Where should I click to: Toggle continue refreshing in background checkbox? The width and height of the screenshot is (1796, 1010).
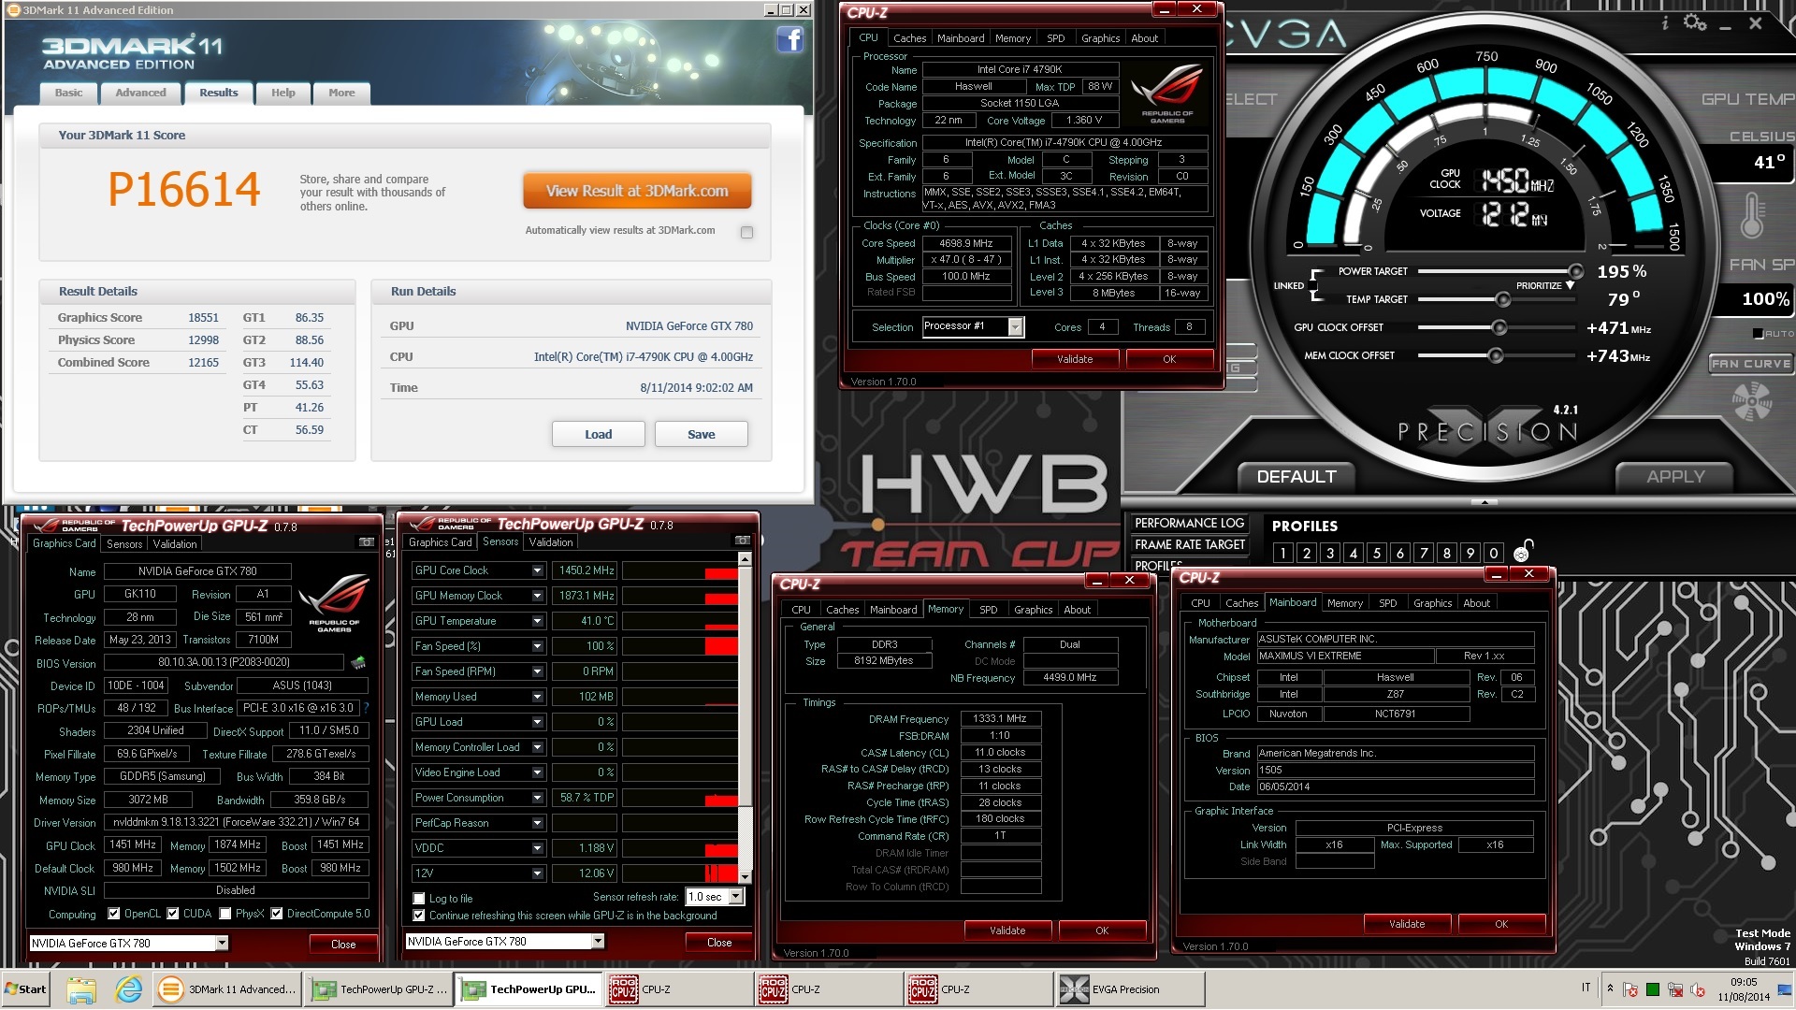[419, 916]
